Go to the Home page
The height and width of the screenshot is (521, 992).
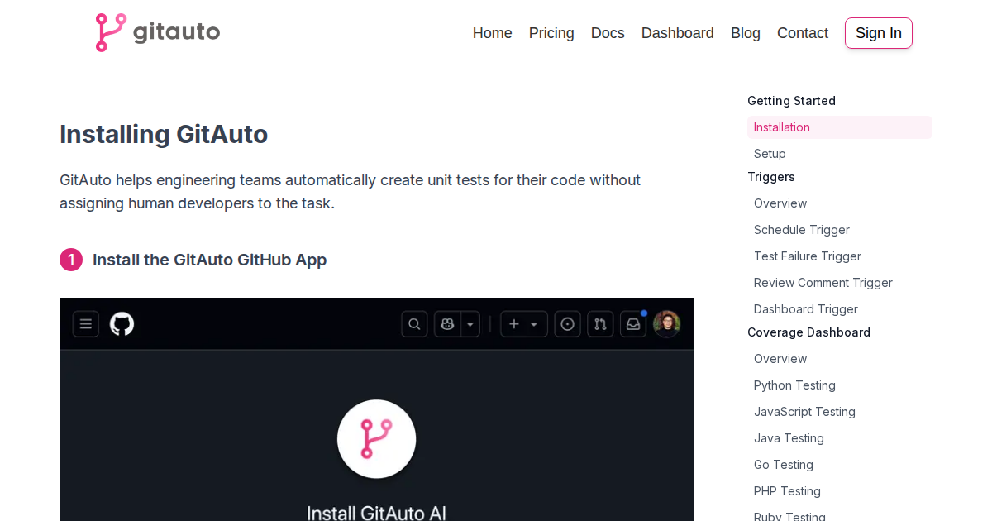pyautogui.click(x=493, y=33)
